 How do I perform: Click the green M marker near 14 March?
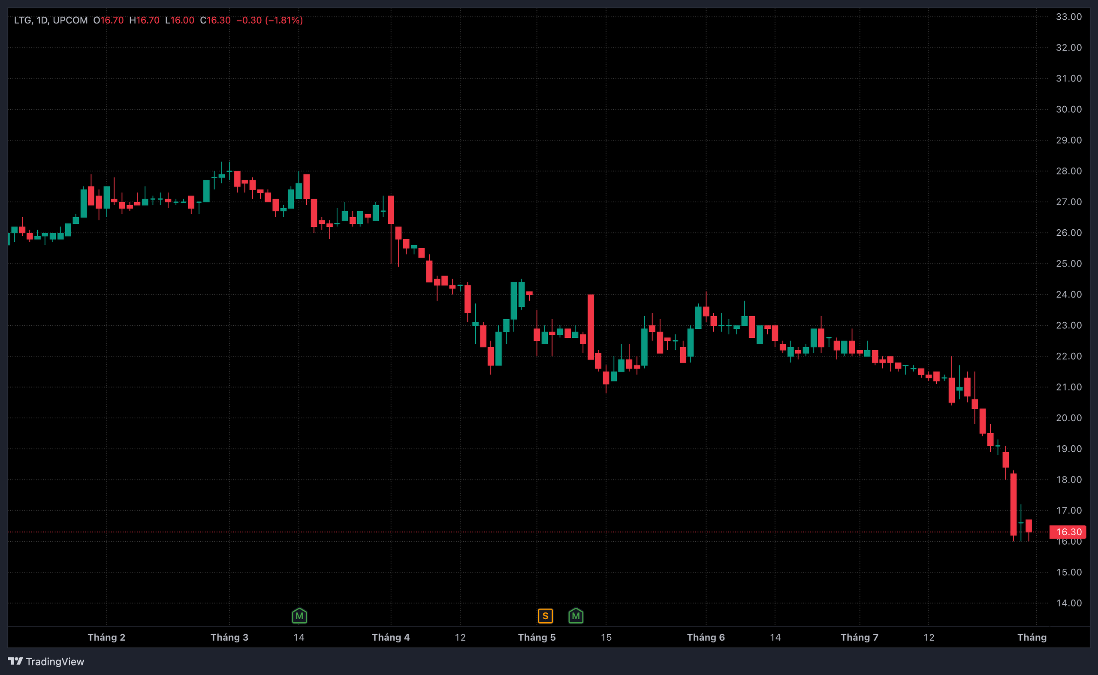pos(299,616)
